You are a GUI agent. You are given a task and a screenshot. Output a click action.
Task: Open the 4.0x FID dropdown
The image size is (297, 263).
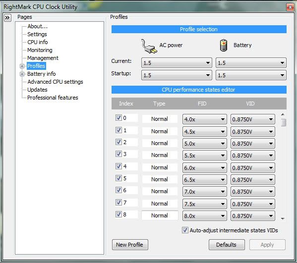point(205,119)
